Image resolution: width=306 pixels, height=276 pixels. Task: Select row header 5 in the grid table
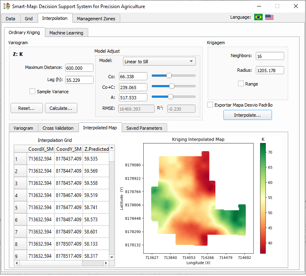pos(20,208)
